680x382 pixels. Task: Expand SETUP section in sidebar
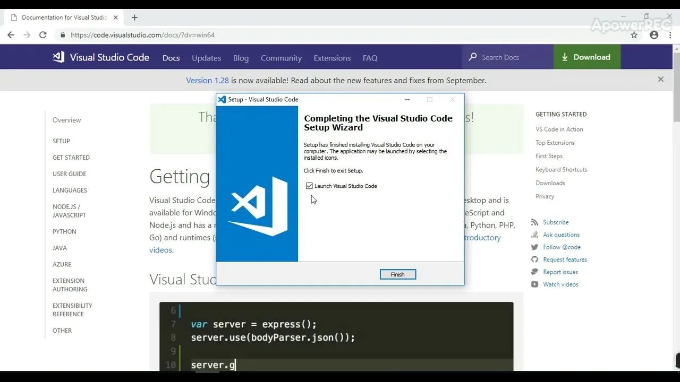61,141
